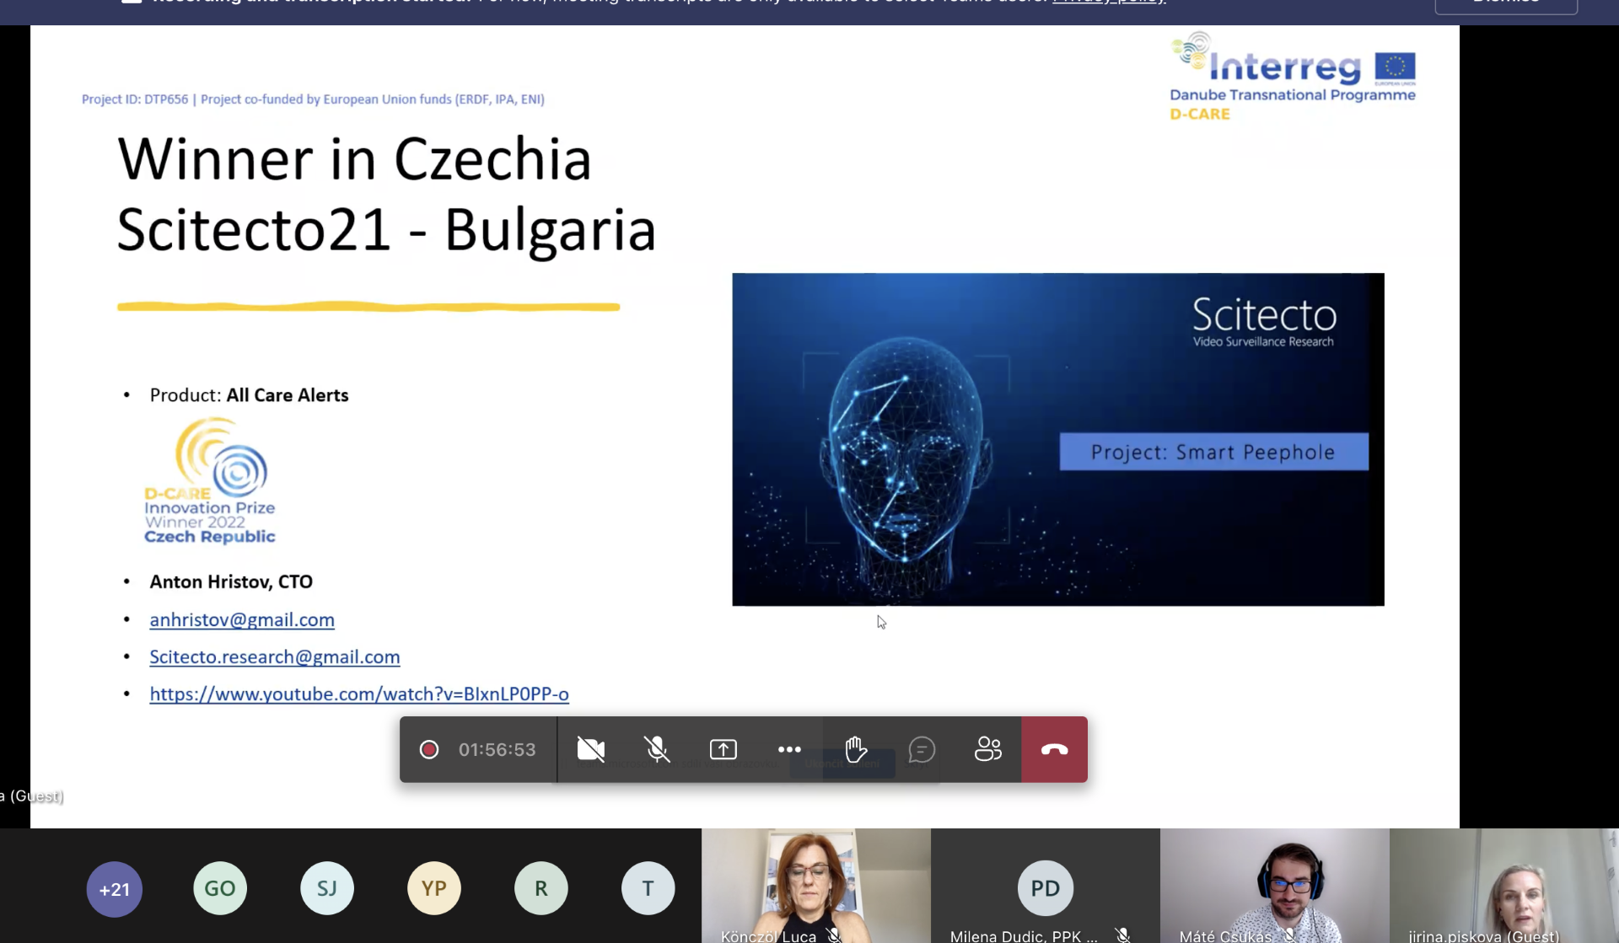Select the YP participant avatar

434,888
